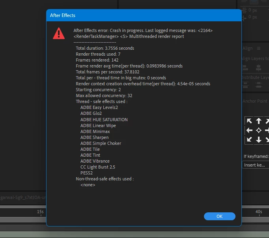The width and height of the screenshot is (269, 238).
Task: Click the 'If keyframed:' label
Action: [256, 156]
